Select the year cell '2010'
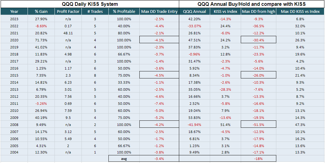The image size is (325, 163). pos(14,111)
